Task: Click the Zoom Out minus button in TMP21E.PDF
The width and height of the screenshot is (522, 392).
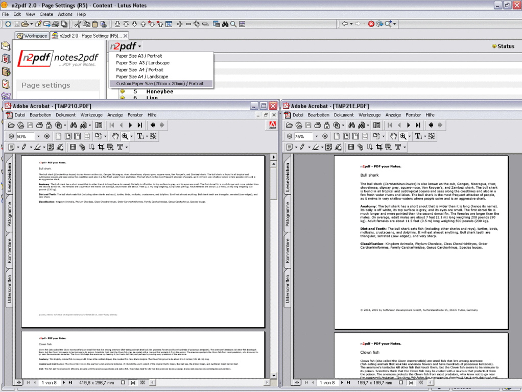Action: coord(289,136)
